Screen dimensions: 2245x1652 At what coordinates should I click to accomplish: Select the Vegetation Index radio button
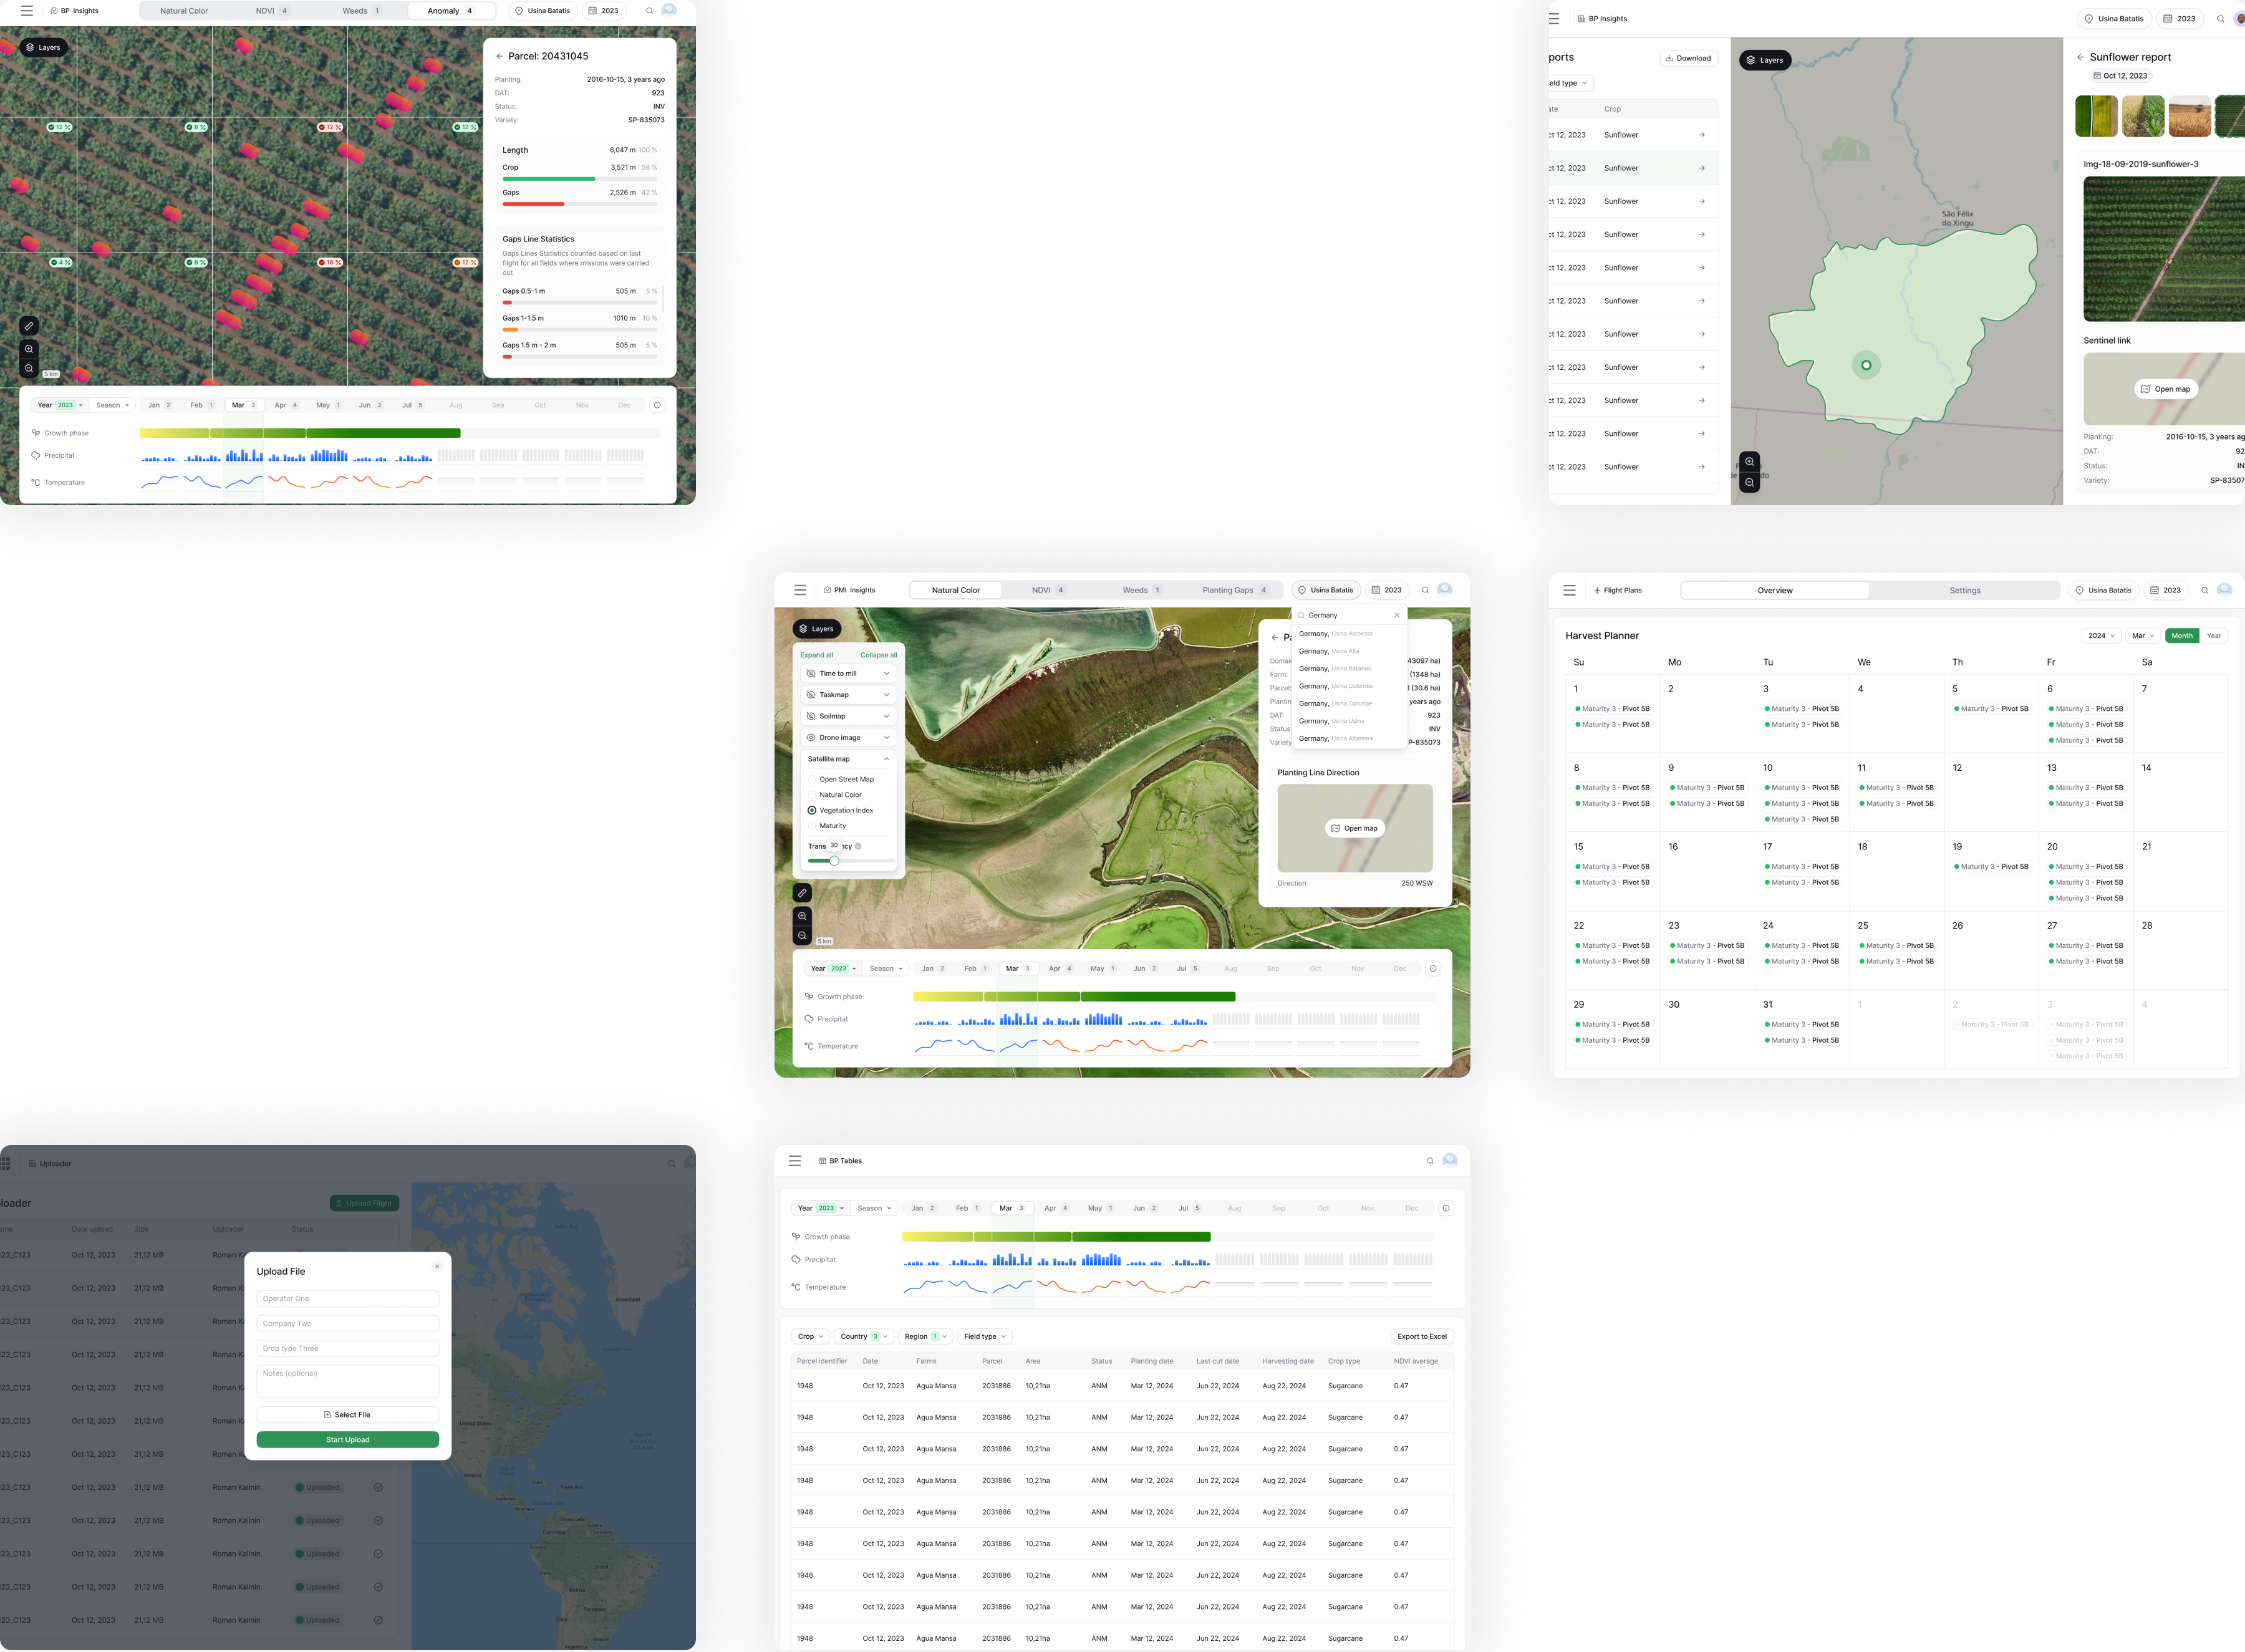(x=812, y=810)
